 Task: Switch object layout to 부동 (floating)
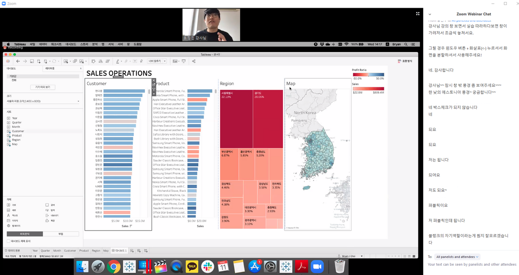point(61,234)
